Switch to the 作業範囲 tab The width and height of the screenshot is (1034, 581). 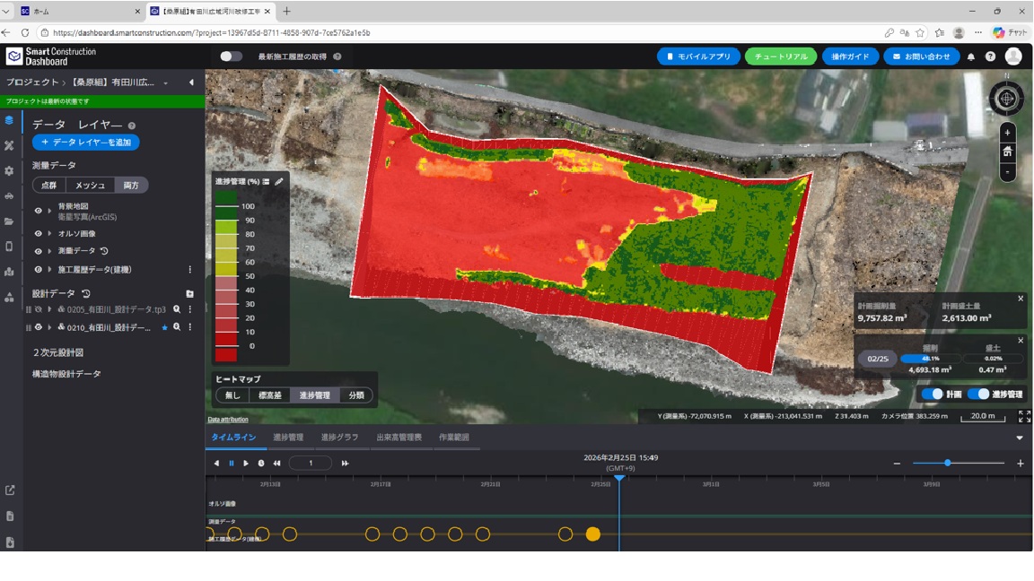(x=453, y=438)
